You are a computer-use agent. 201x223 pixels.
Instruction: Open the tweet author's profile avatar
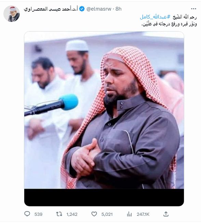12,14
